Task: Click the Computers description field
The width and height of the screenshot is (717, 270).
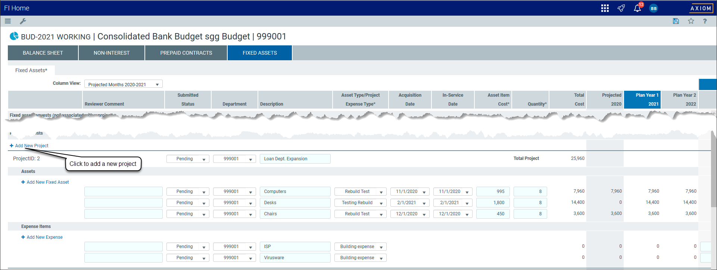Action: tap(295, 192)
